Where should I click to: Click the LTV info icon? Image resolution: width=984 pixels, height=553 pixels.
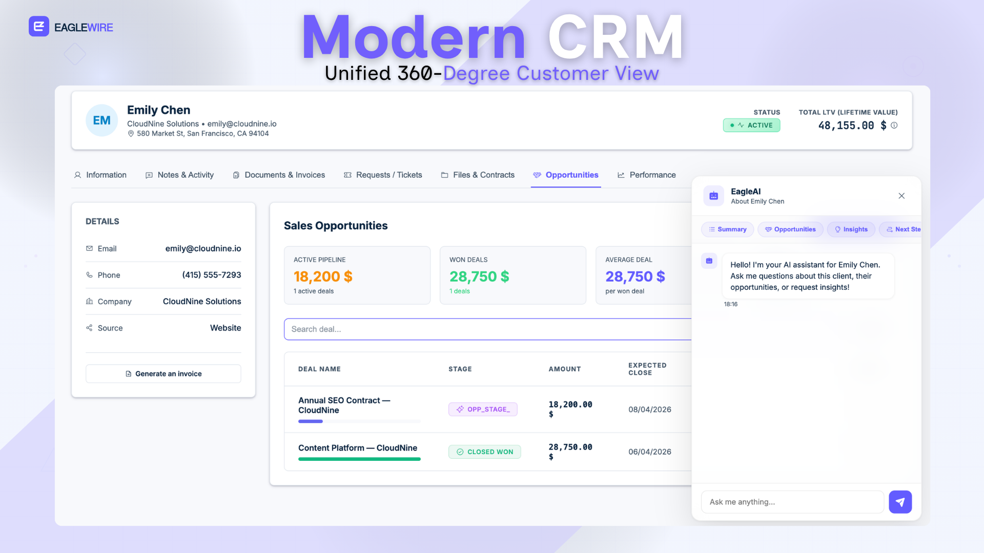pyautogui.click(x=894, y=125)
